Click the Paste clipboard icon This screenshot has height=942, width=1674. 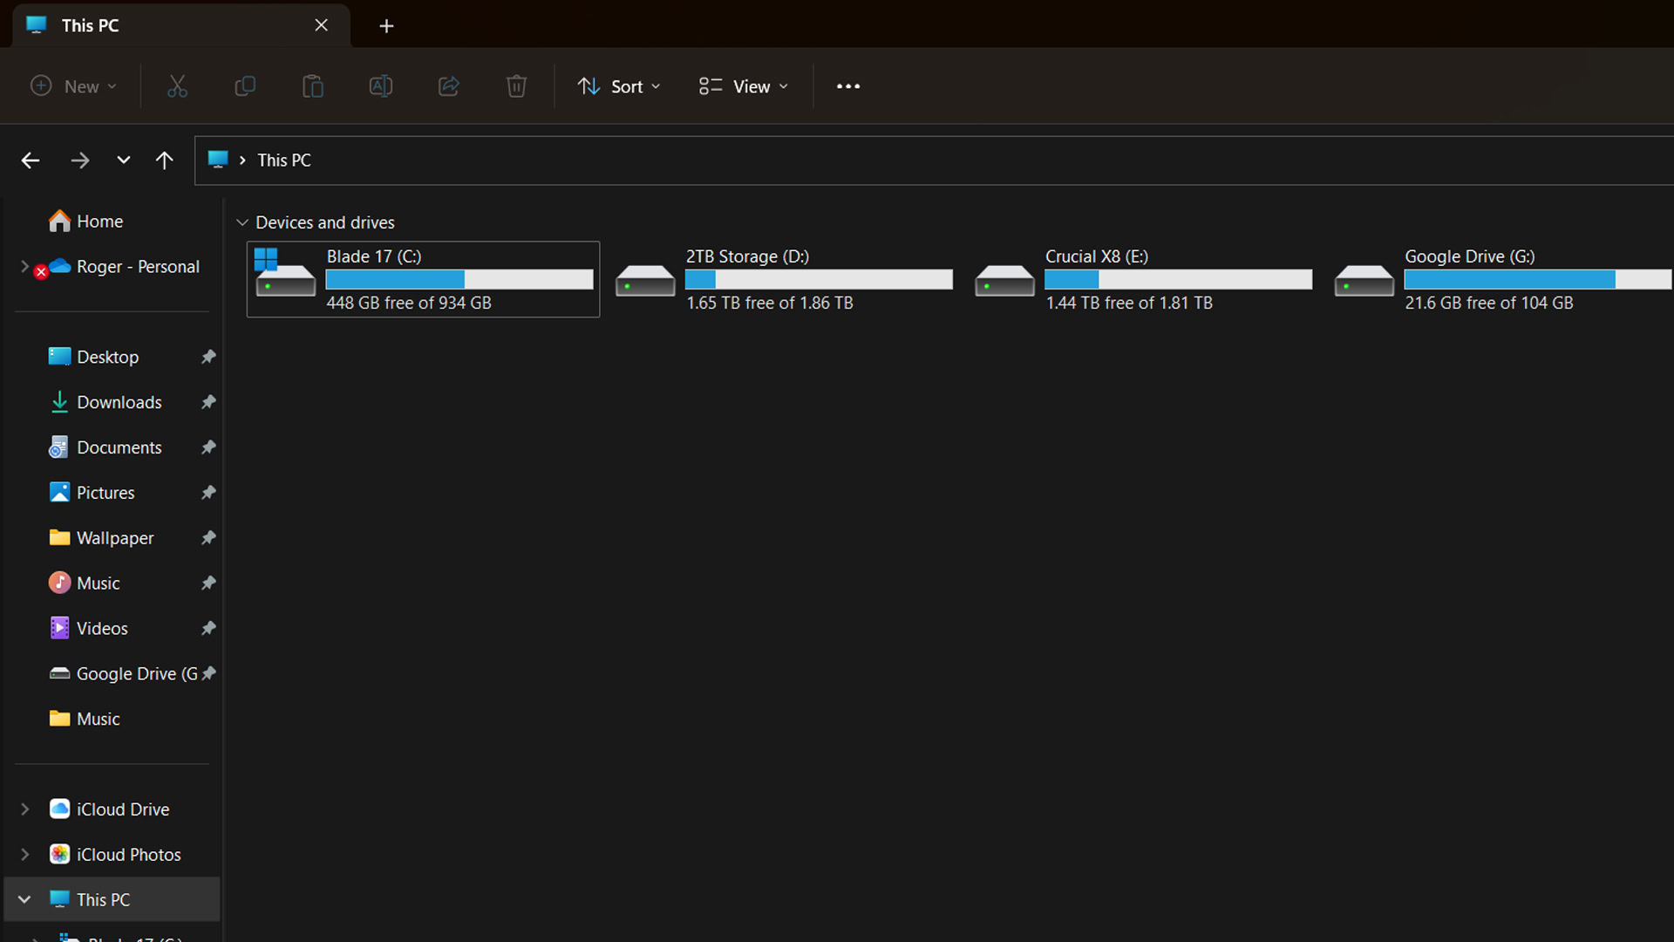[313, 86]
